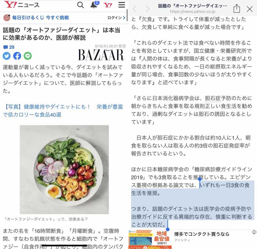Tap the 胆石症 underlined keyword link
Viewport: 257px width, 249px height.
pos(213,98)
